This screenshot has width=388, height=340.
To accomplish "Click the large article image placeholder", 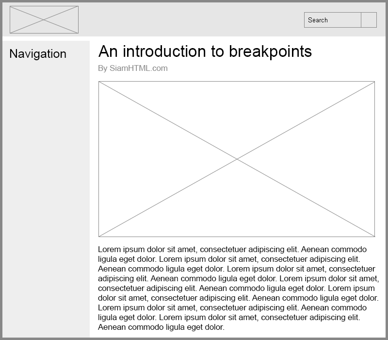I will coord(237,159).
